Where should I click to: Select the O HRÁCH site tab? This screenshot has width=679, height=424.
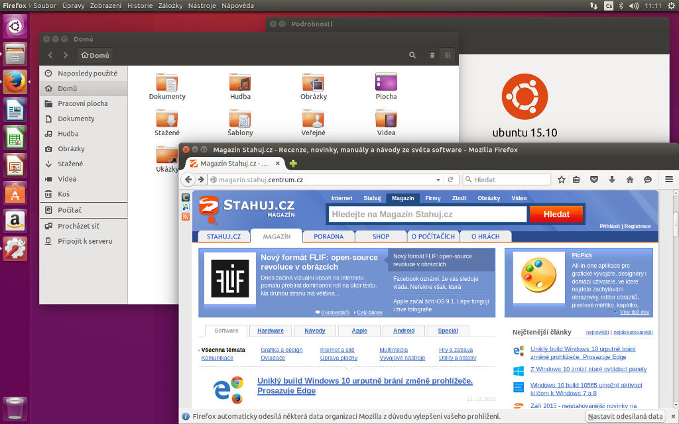(x=485, y=237)
